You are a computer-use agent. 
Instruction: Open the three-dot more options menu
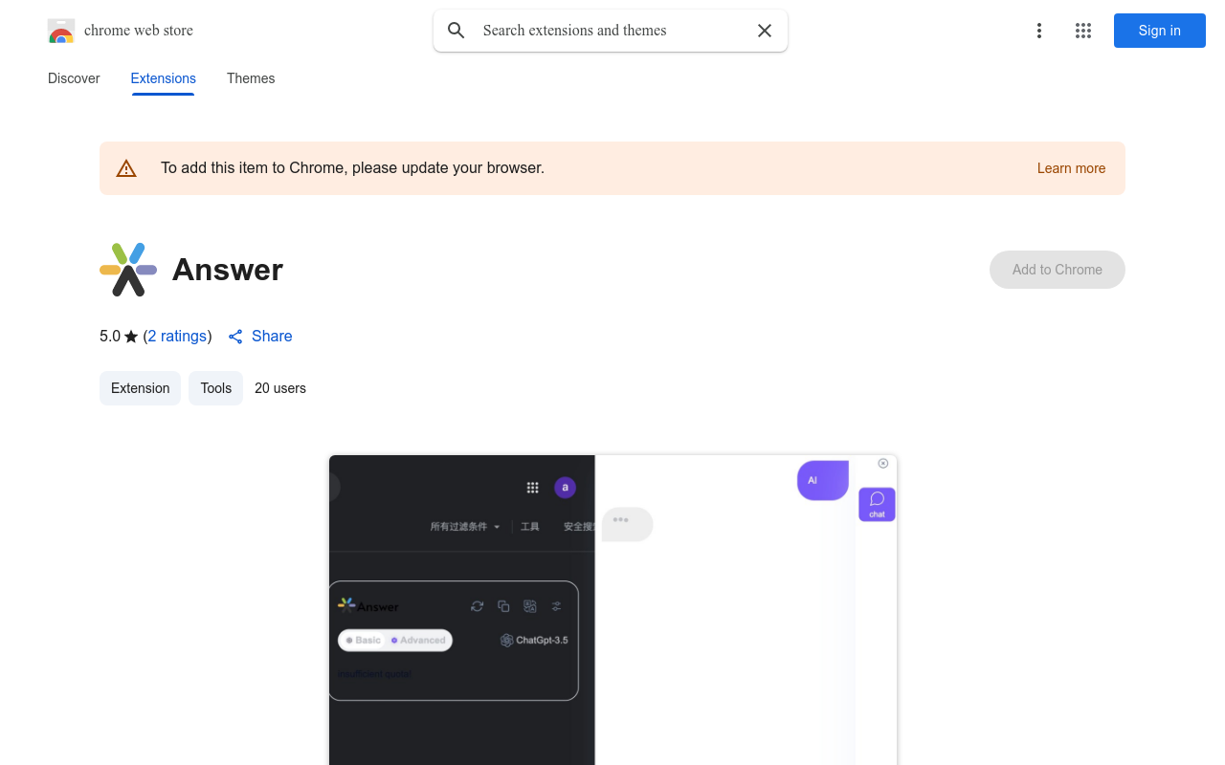click(x=1038, y=31)
